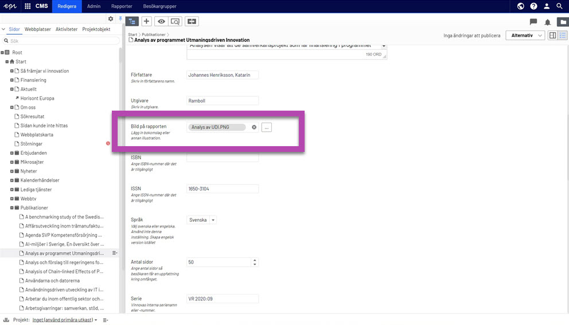Open the comments speech bubble icon

[533, 22]
